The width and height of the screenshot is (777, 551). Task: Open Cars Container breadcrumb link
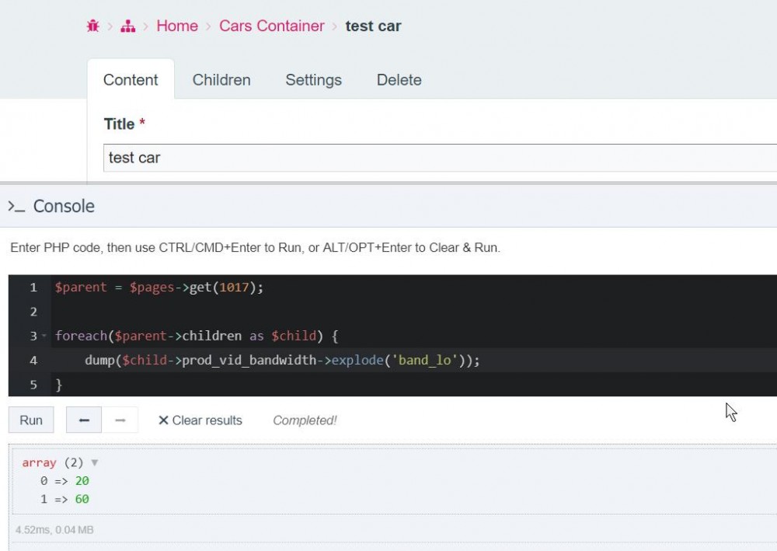272,26
